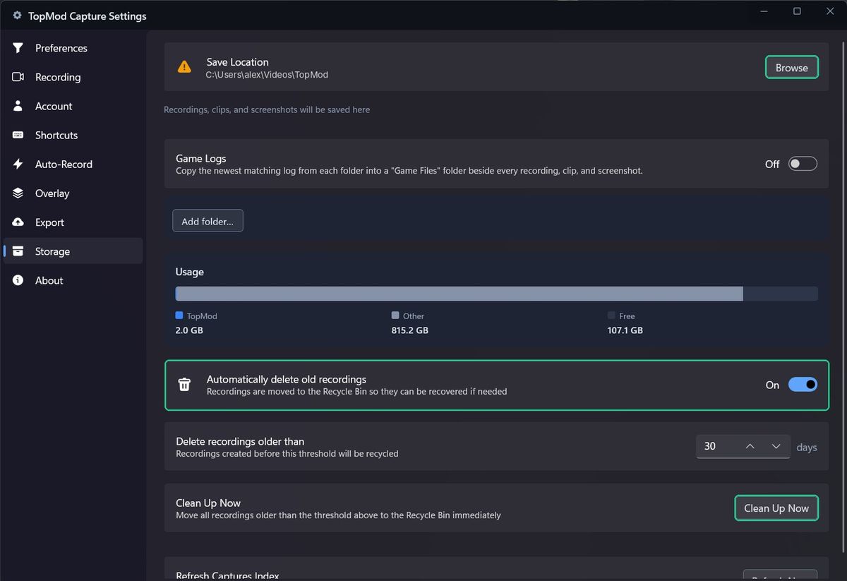Screen dimensions: 847x581
Task: Click the Export cloud upload icon
Action: tap(18, 222)
